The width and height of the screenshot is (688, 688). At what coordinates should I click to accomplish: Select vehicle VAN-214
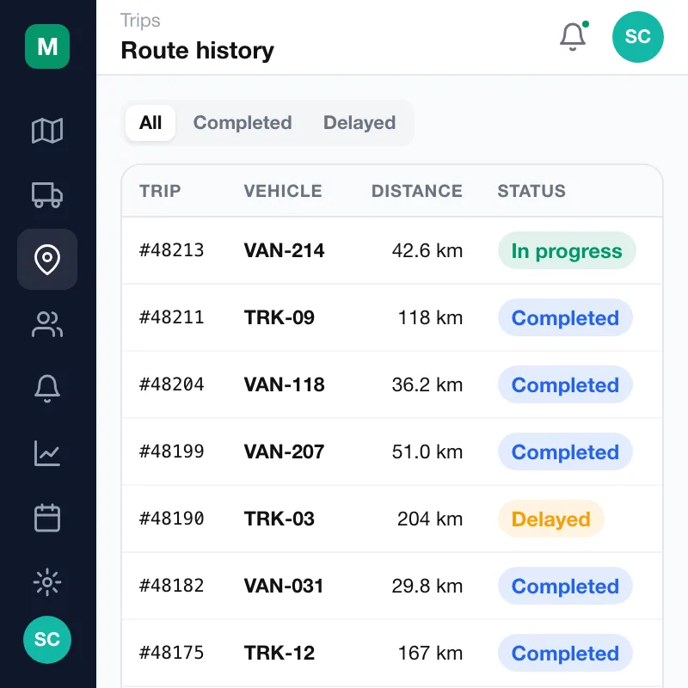[x=285, y=250]
